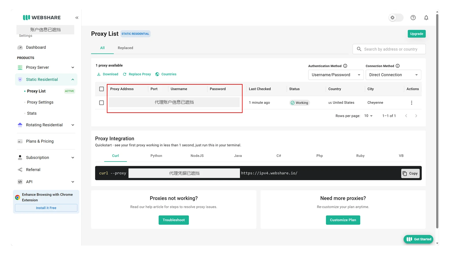This screenshot has width=462, height=260.
Task: Click the Referral share icon
Action: tap(20, 170)
